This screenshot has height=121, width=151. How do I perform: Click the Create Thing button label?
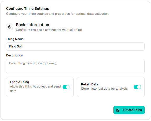133,110
